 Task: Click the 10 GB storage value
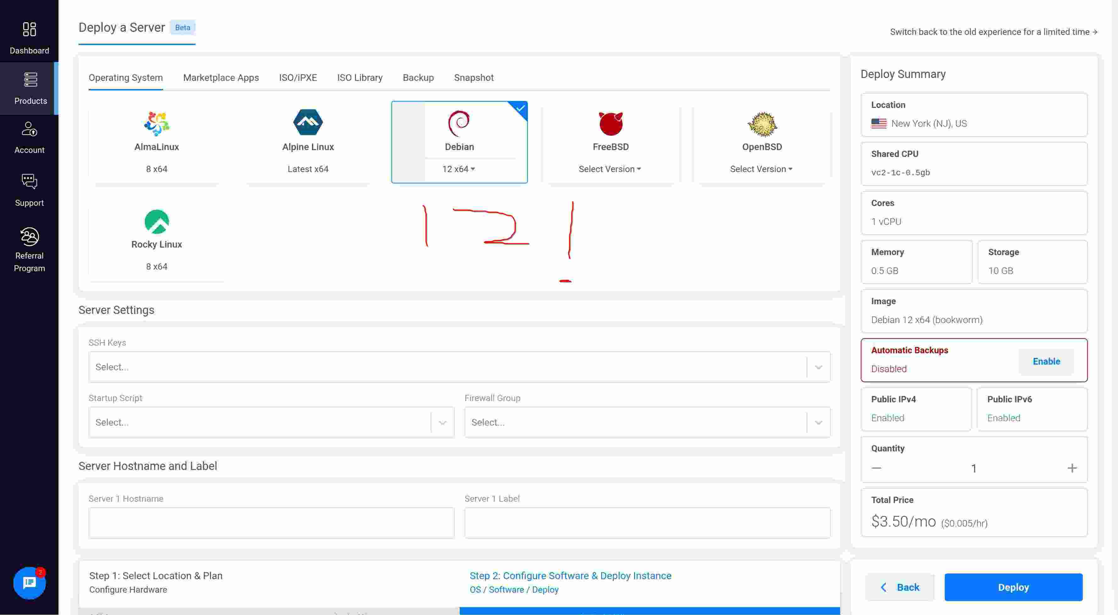pos(1001,271)
